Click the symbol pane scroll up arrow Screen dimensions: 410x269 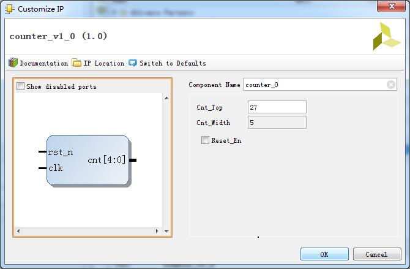(x=166, y=98)
